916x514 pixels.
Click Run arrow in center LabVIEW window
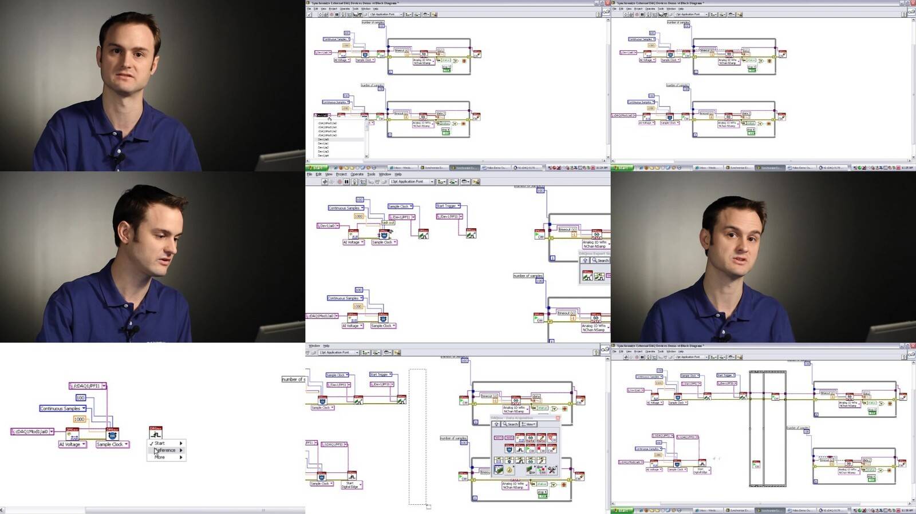325,182
